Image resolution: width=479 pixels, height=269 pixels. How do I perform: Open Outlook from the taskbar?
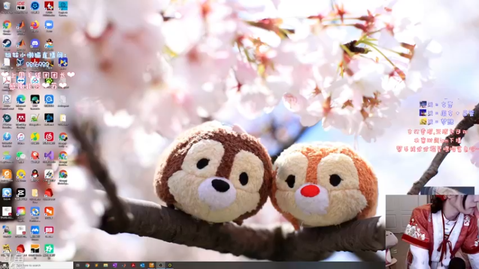(143, 265)
